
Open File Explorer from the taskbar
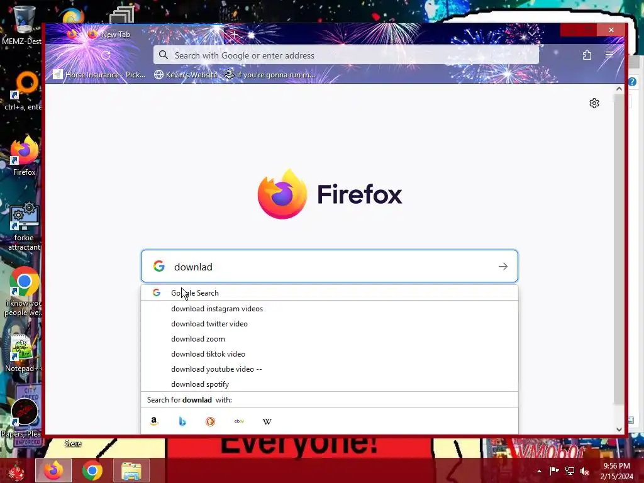(131, 470)
